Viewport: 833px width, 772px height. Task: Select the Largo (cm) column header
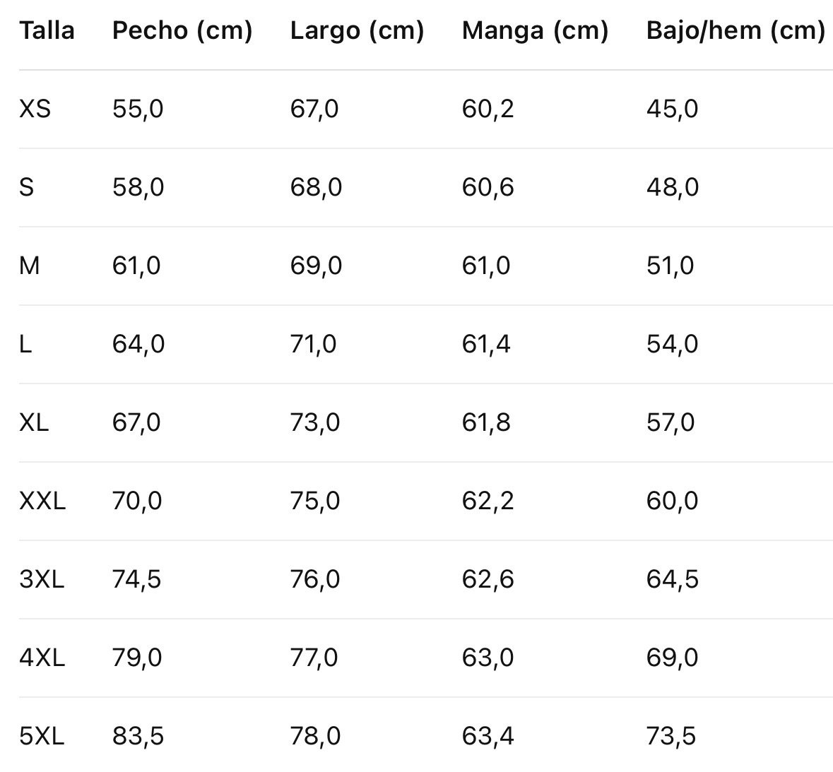[357, 30]
